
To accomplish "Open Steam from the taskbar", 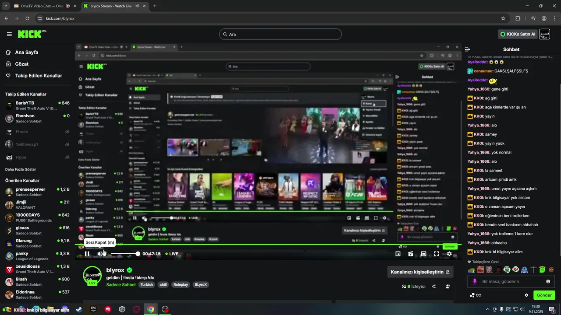I will (78, 309).
